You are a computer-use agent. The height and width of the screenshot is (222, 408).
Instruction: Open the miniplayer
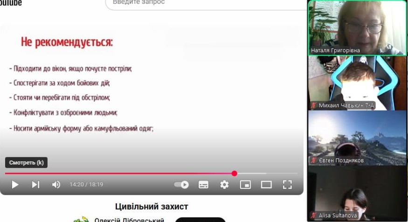click(245, 185)
